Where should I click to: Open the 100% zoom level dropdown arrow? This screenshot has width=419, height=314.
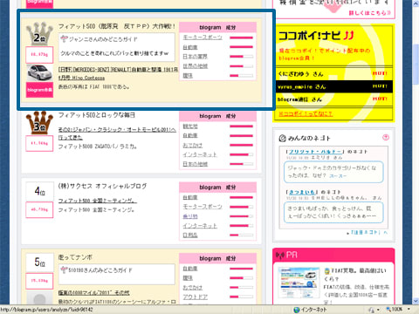(409, 310)
